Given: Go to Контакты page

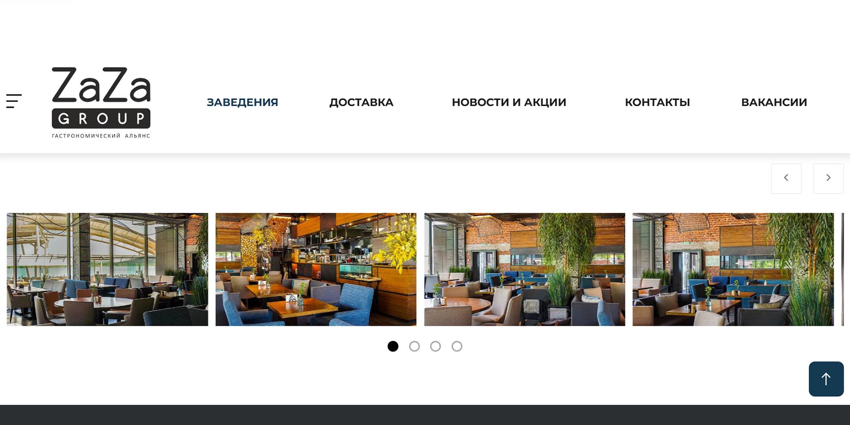Looking at the screenshot, I should pyautogui.click(x=657, y=102).
